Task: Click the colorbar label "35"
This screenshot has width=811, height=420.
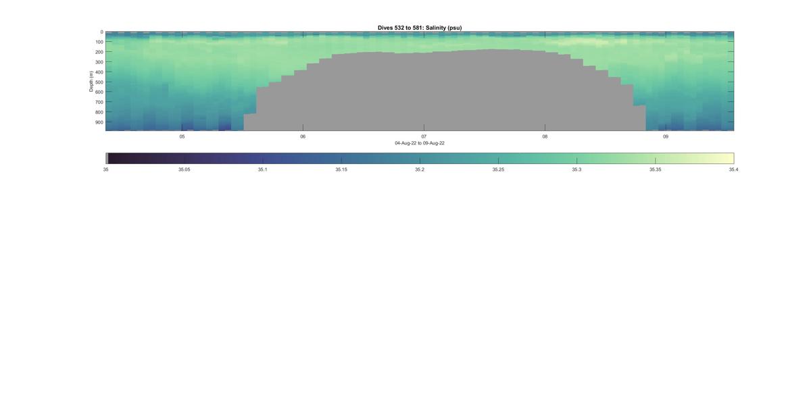Action: point(105,169)
